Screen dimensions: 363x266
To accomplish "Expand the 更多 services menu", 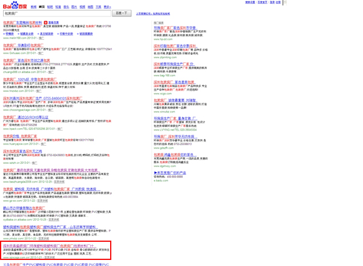I will coord(107,7).
